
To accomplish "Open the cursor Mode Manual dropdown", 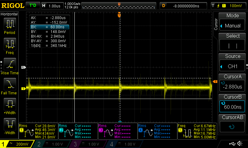I will pos(232,26).
